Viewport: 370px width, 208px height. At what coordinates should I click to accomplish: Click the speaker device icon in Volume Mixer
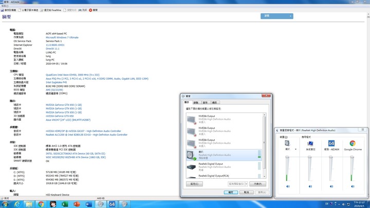pyautogui.click(x=287, y=143)
